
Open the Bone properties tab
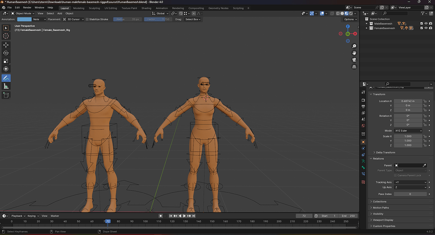[363, 168]
